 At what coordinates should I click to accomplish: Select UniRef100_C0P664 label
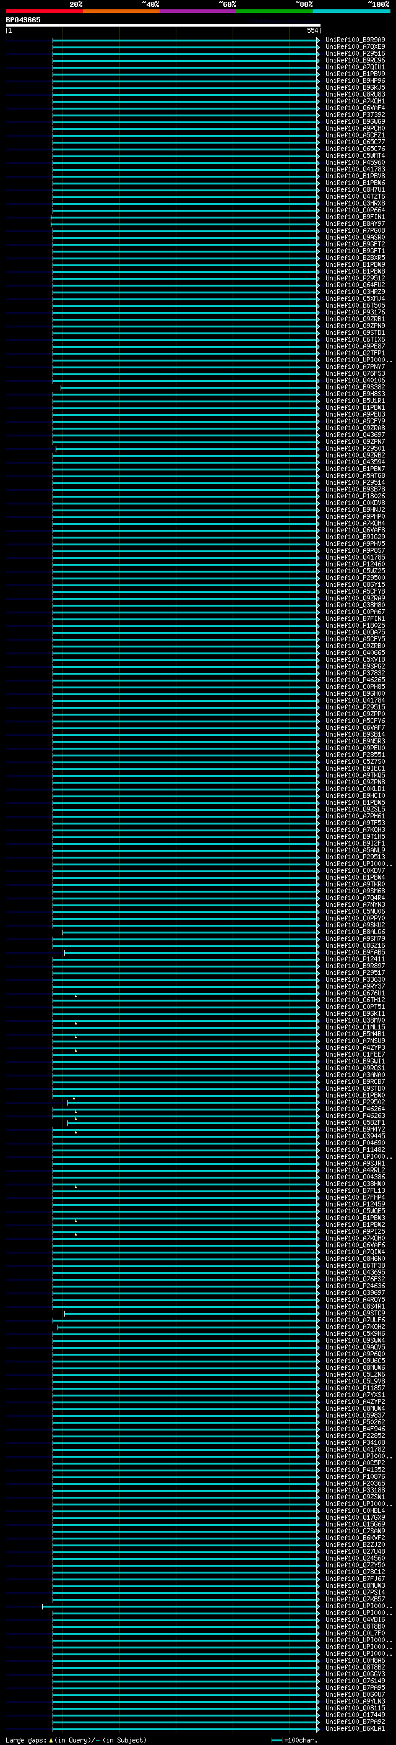355,210
